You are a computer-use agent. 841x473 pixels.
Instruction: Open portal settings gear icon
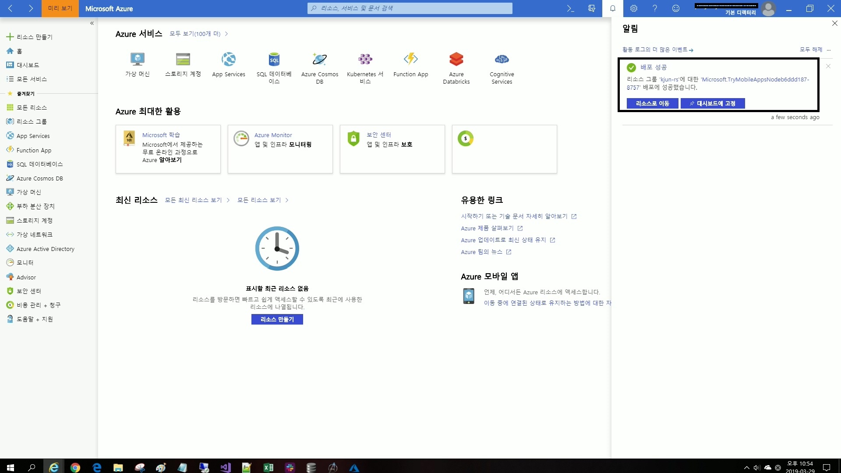pyautogui.click(x=633, y=8)
